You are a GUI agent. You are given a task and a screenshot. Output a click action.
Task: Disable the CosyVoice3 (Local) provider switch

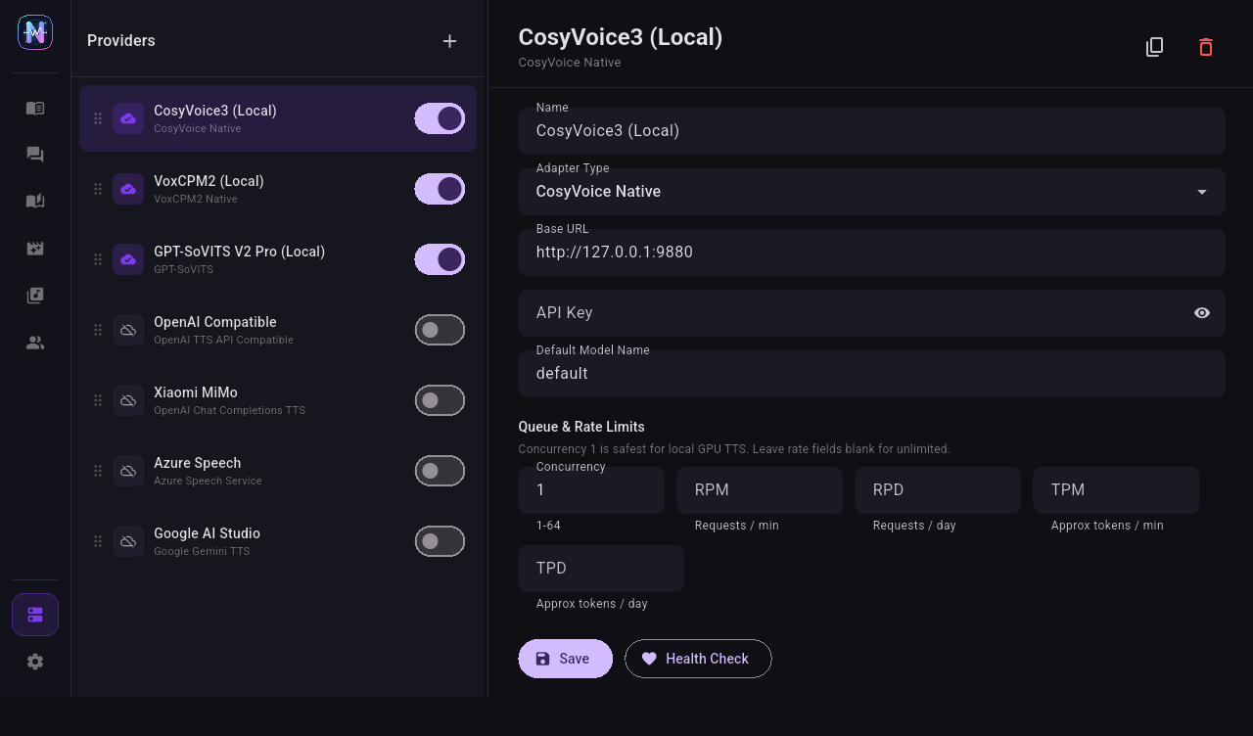tap(440, 118)
